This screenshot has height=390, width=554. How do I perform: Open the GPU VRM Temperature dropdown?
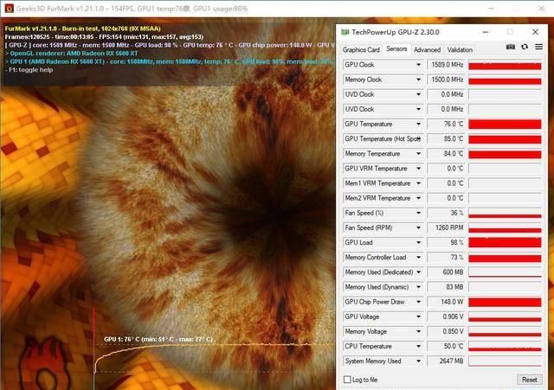419,169
